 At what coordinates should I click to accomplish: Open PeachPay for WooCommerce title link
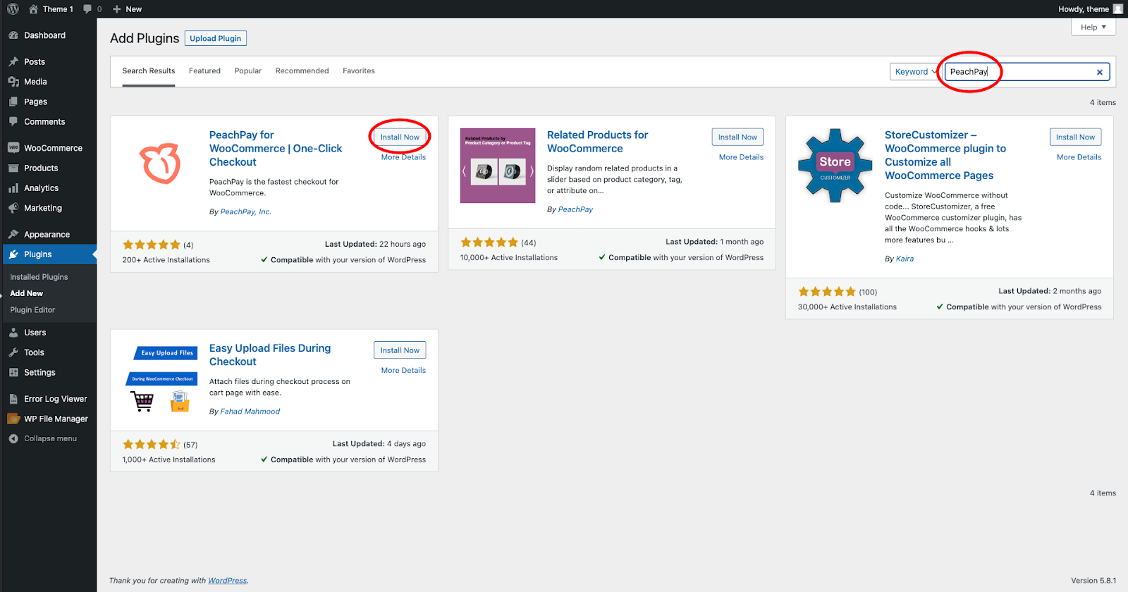click(x=276, y=148)
